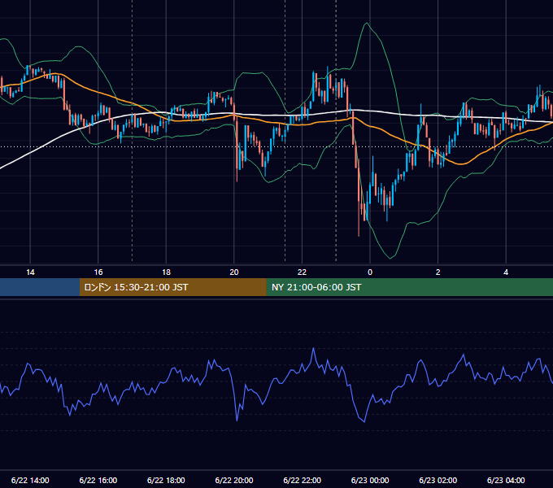The height and width of the screenshot is (488, 553).
Task: Click the 6/22 16:00 label on oscillator axis
Action: (x=98, y=480)
